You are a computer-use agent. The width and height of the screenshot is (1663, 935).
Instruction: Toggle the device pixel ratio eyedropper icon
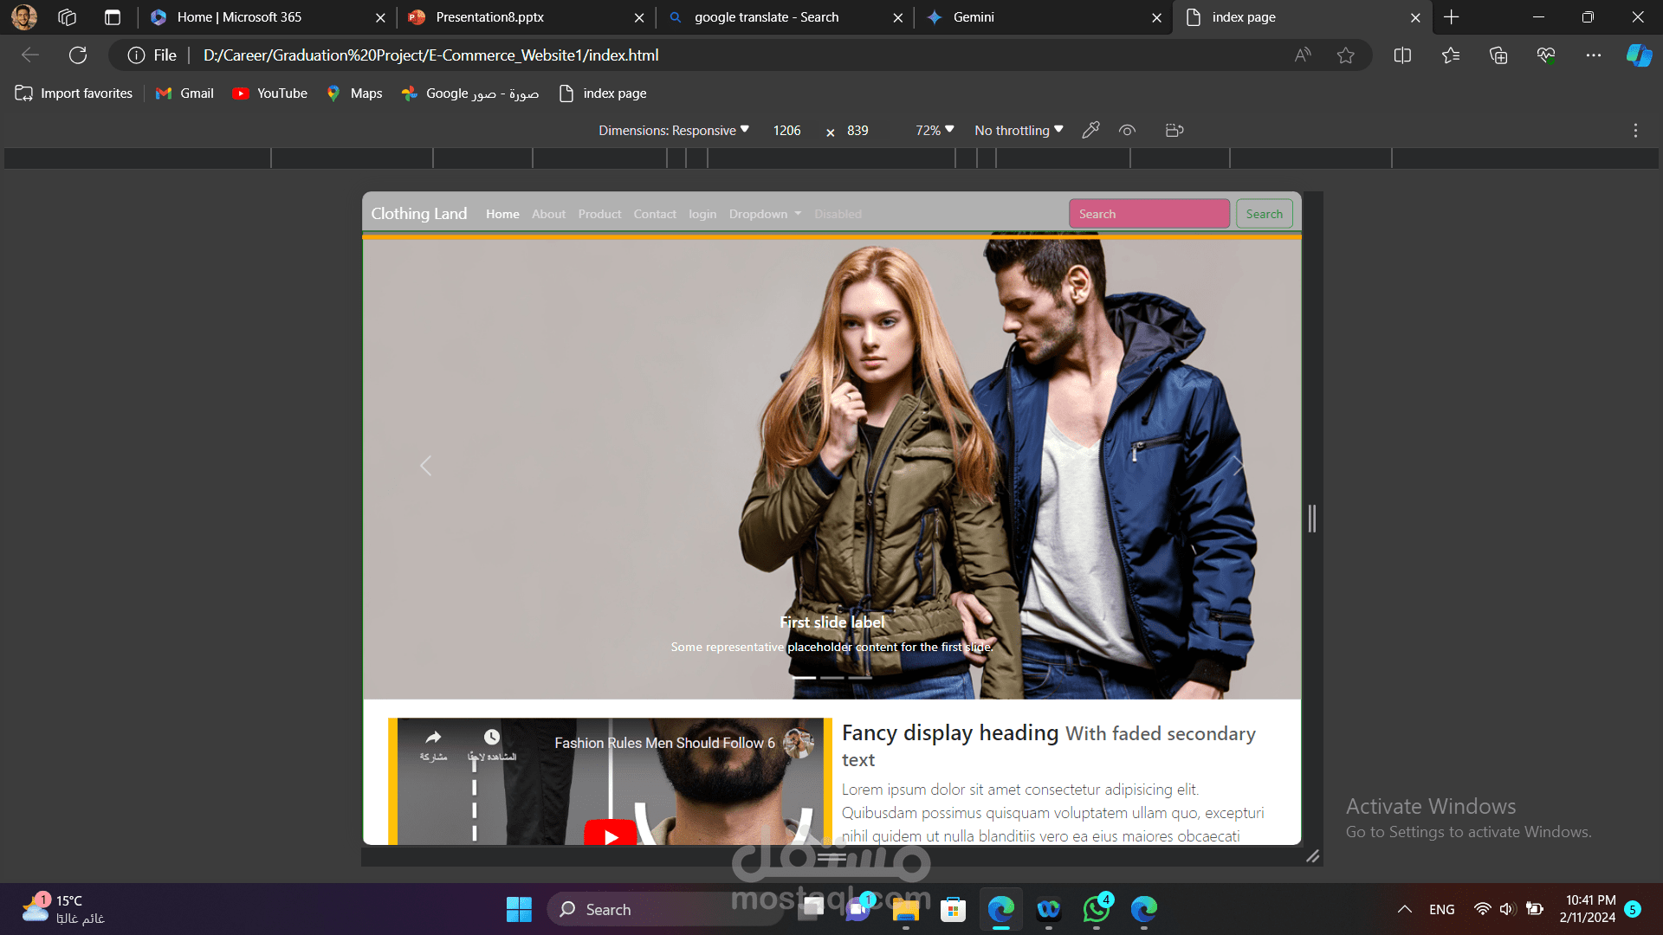pyautogui.click(x=1090, y=131)
